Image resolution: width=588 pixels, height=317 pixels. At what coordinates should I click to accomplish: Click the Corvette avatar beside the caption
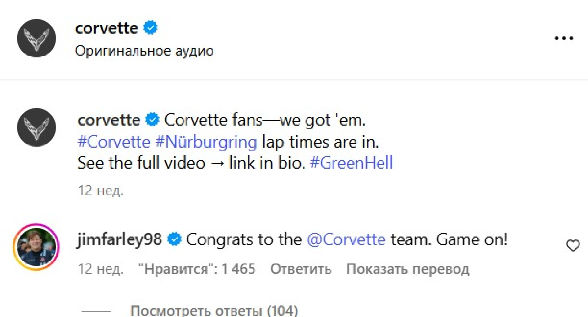[36, 127]
